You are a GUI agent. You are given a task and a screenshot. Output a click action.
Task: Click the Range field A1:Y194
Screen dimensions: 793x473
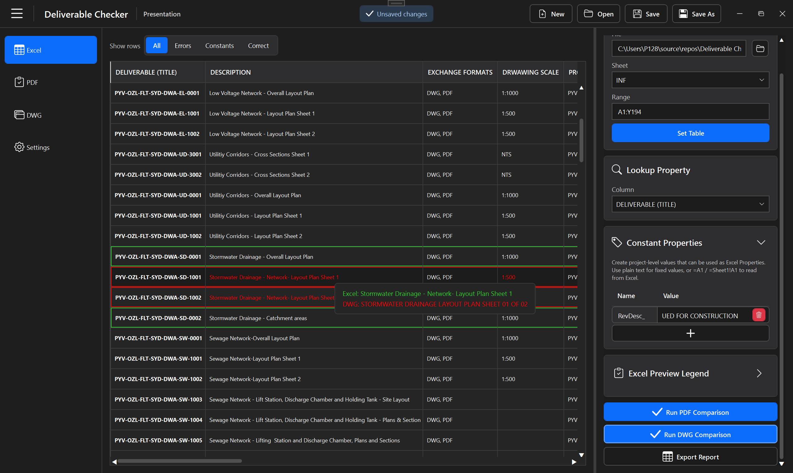tap(690, 111)
